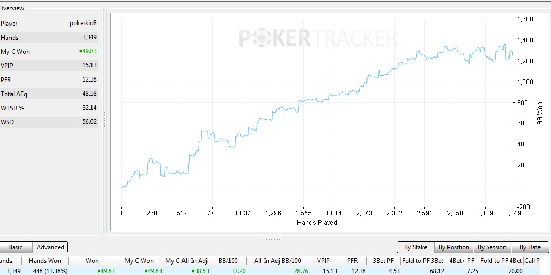
Task: Select the Hands row in Overview
Action: pos(49,37)
